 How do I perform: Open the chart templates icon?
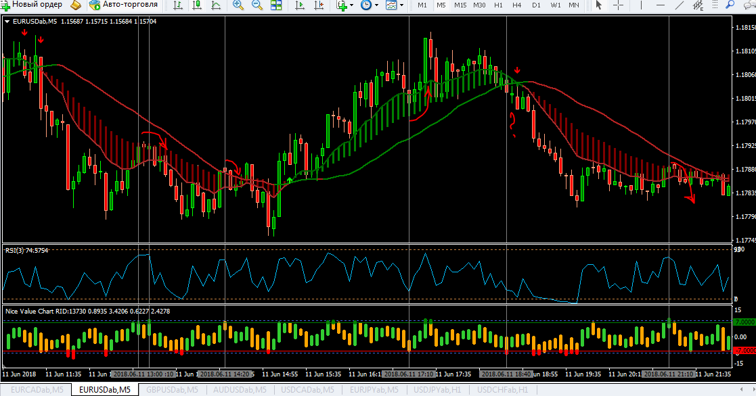(391, 5)
